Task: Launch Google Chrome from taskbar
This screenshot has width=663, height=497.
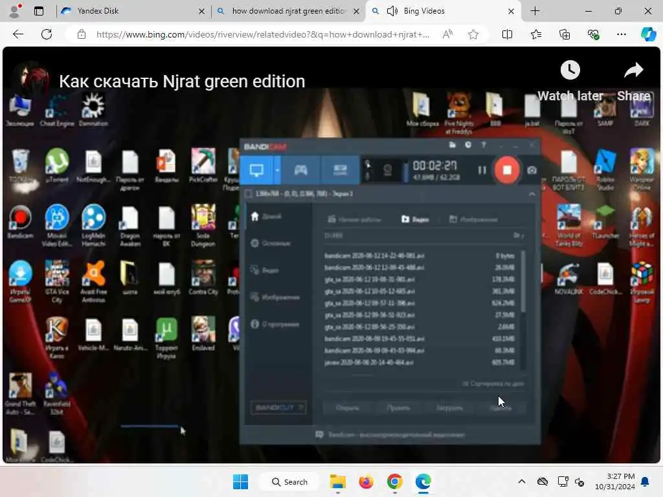Action: pos(394,481)
